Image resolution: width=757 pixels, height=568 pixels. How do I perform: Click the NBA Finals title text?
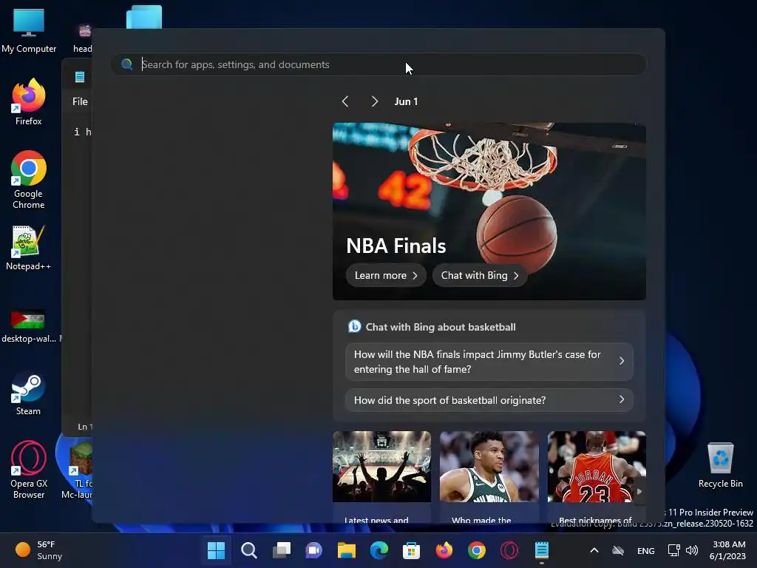coord(396,246)
